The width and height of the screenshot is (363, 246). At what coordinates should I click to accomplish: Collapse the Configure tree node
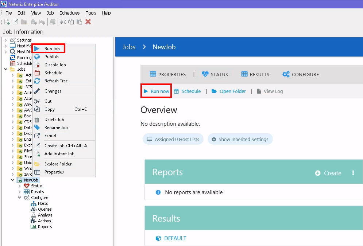pos(20,198)
